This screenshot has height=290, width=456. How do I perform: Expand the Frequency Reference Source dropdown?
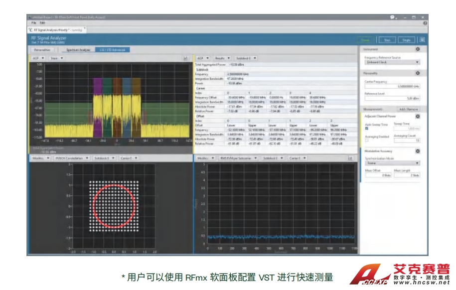[x=392, y=62]
